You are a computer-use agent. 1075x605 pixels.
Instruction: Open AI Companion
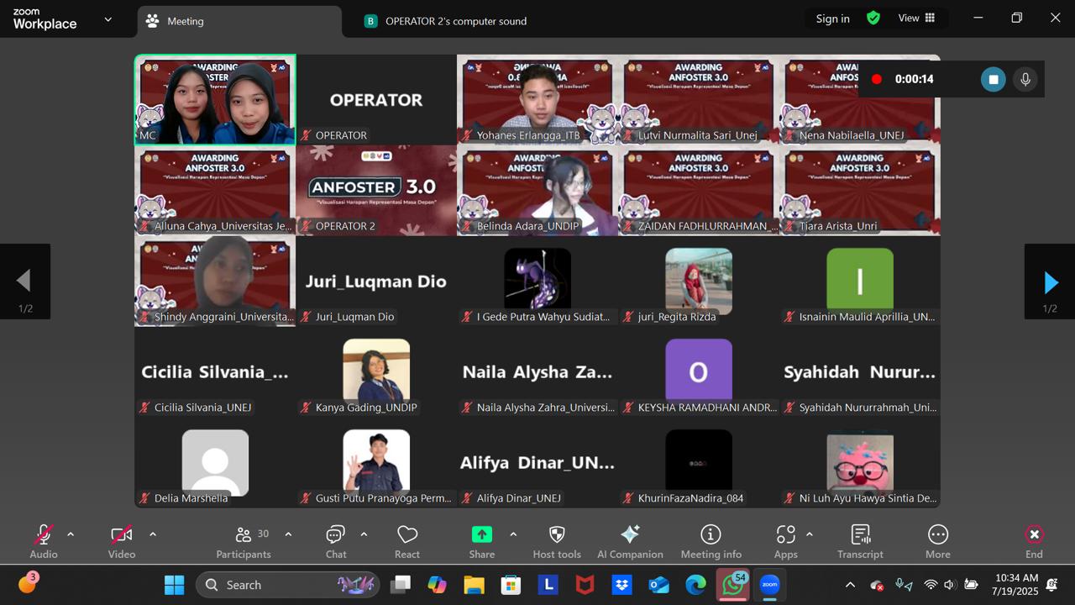(x=630, y=542)
